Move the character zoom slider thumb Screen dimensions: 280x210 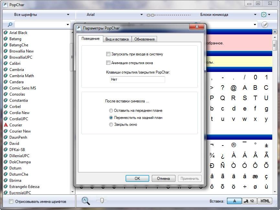102,201
